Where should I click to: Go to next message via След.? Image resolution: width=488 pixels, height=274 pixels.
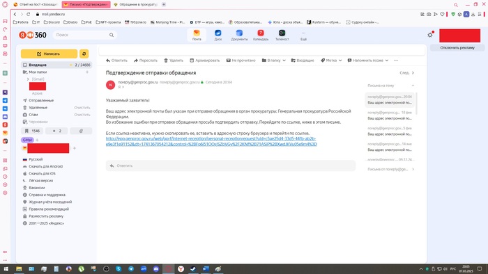click(406, 73)
